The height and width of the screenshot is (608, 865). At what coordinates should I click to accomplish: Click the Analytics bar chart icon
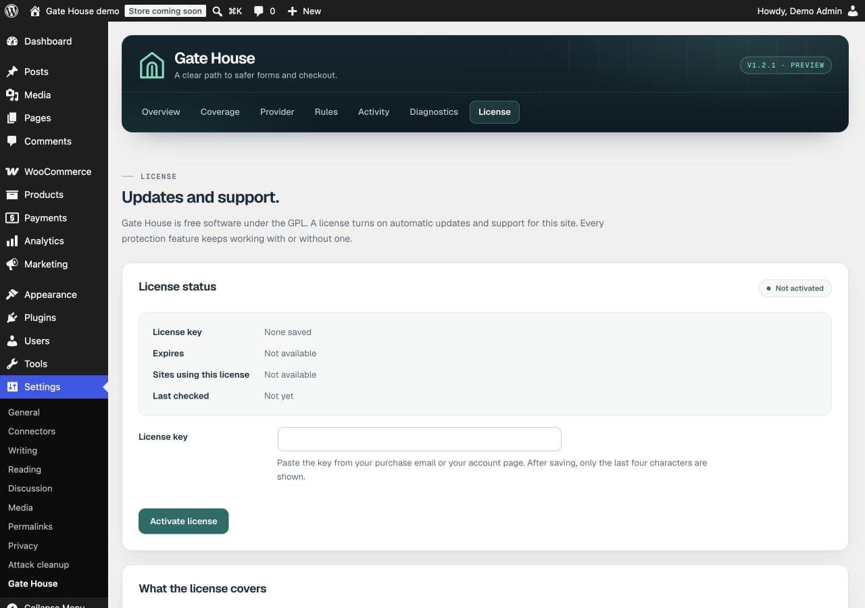(12, 241)
